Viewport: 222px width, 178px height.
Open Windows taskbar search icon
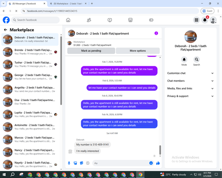pos(12,174)
